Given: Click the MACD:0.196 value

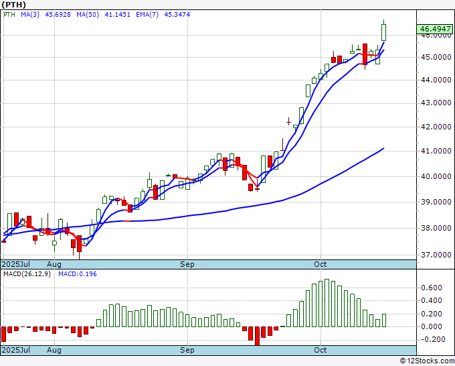Looking at the screenshot, I should [78, 274].
